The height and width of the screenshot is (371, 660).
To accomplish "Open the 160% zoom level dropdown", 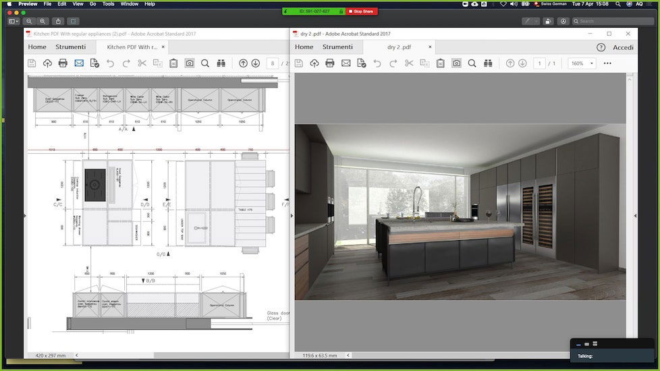I will coord(582,63).
